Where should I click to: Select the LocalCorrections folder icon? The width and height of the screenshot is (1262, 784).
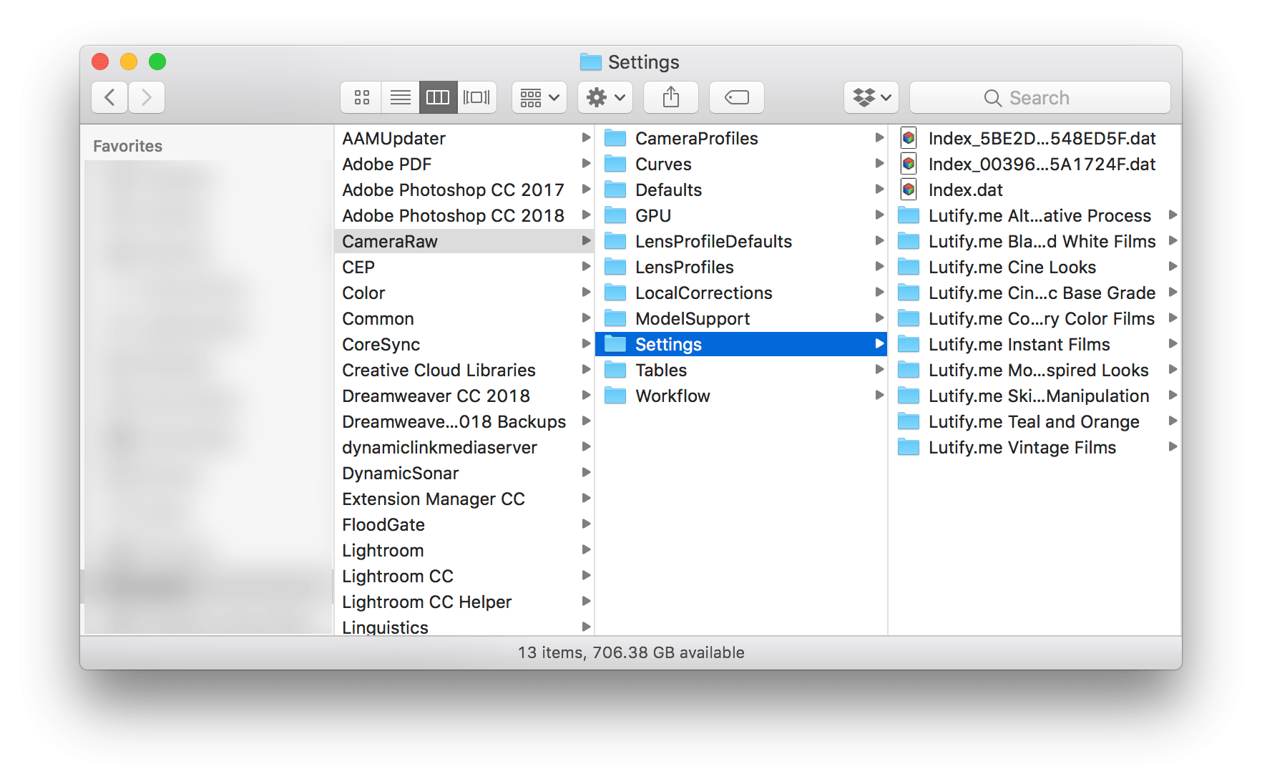pyautogui.click(x=615, y=293)
